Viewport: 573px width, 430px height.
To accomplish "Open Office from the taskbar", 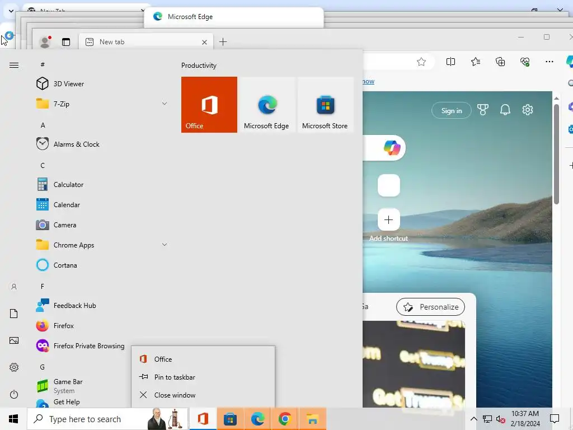I will [x=203, y=419].
